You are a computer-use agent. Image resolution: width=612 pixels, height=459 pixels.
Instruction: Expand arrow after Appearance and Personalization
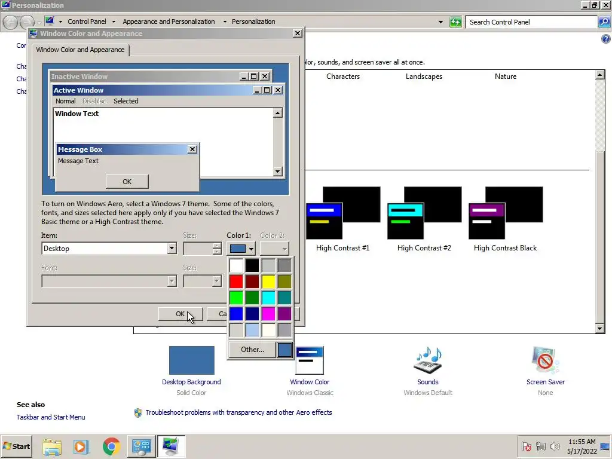click(225, 22)
